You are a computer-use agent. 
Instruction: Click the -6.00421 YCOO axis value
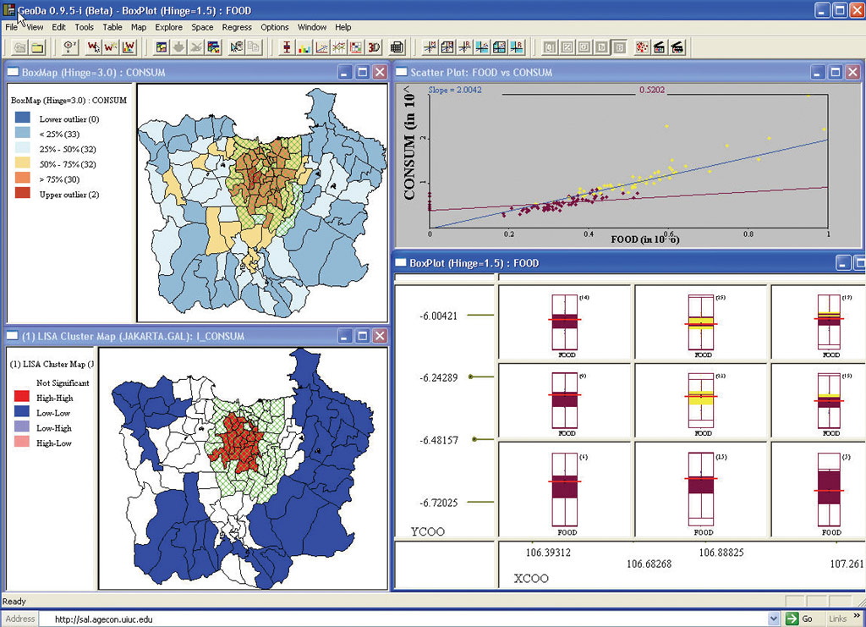tap(439, 316)
